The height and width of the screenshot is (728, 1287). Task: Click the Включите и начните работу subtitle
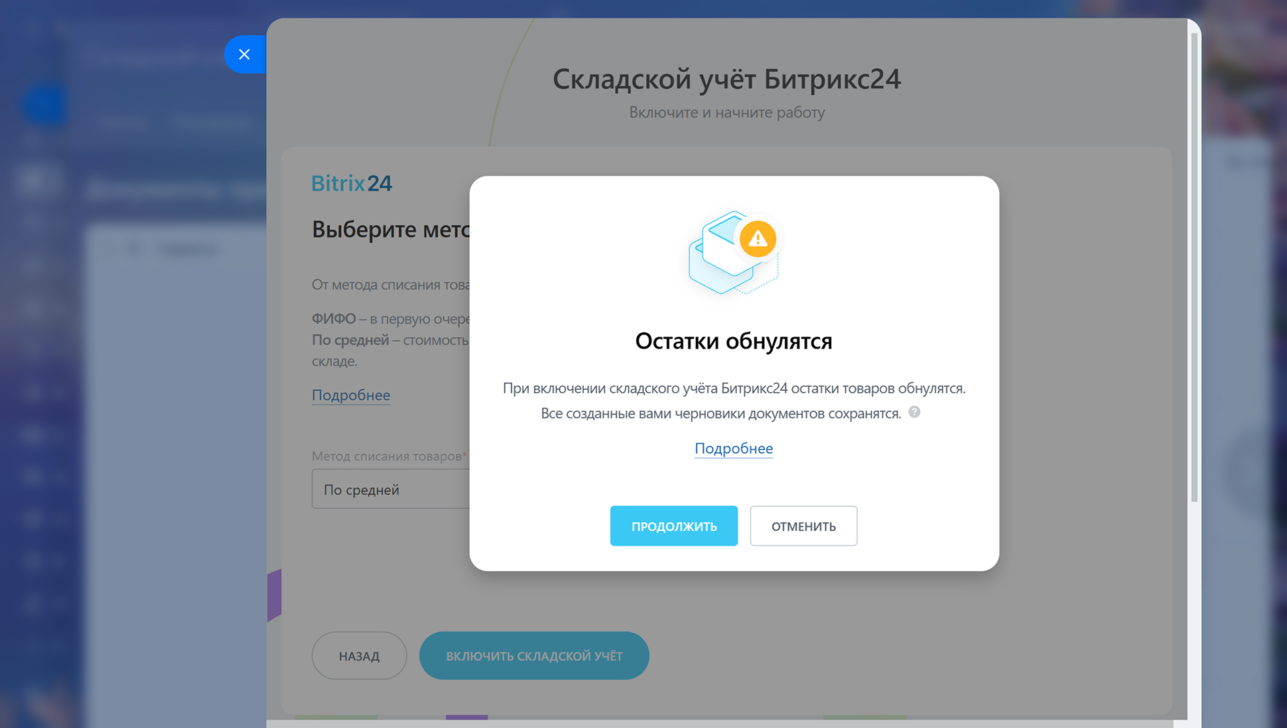pyautogui.click(x=727, y=112)
